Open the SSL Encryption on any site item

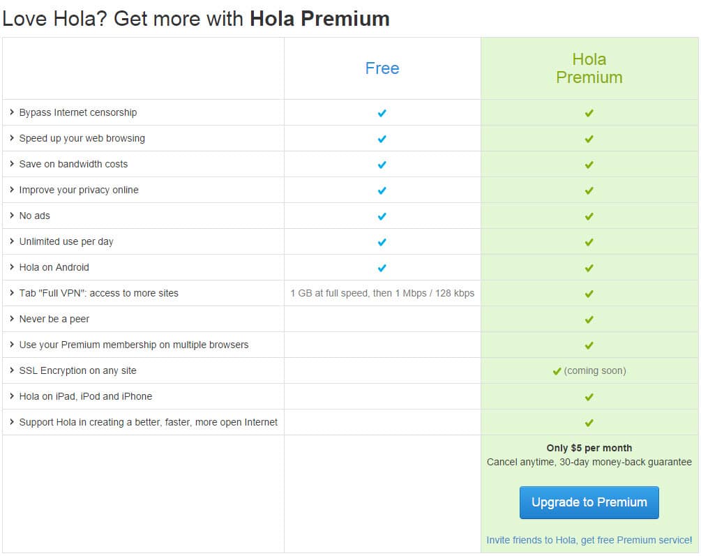pos(78,370)
